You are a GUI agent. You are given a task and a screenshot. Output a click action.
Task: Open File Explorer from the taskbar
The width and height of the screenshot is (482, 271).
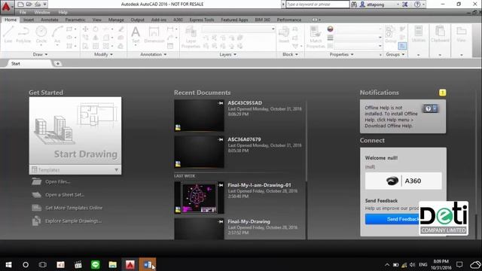pos(112,264)
